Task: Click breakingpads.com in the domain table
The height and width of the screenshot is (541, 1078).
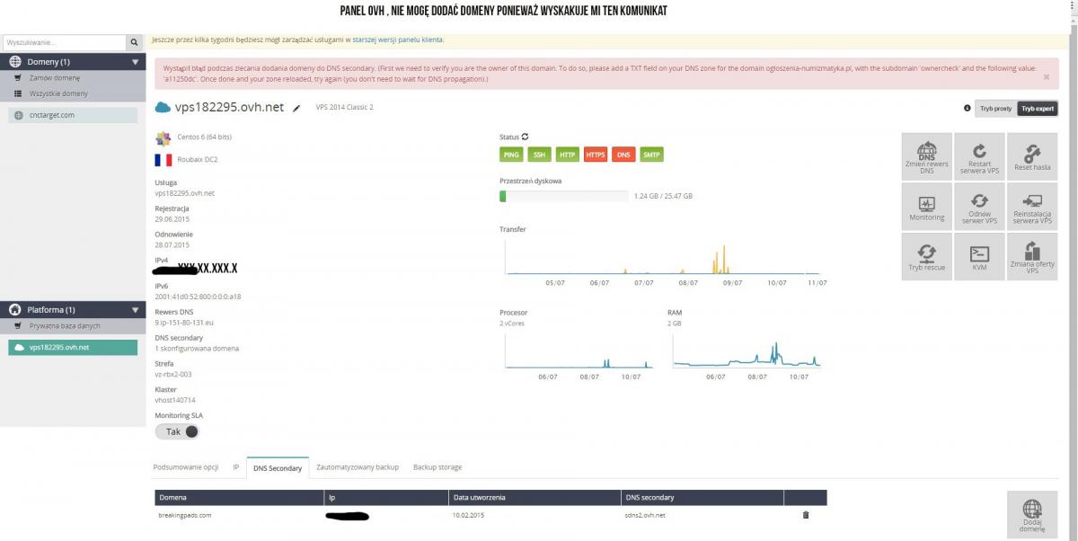Action: click(185, 515)
